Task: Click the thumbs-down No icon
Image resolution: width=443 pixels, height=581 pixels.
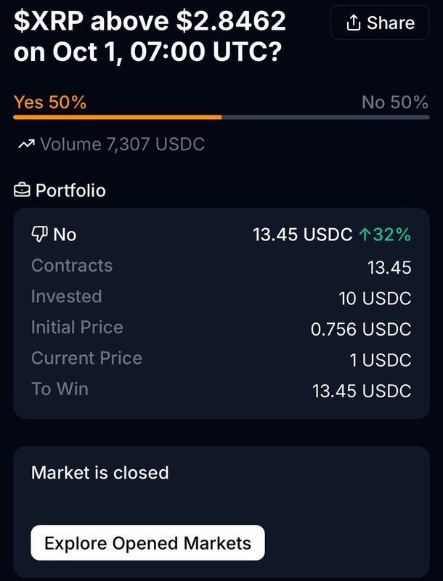Action: pyautogui.click(x=39, y=234)
